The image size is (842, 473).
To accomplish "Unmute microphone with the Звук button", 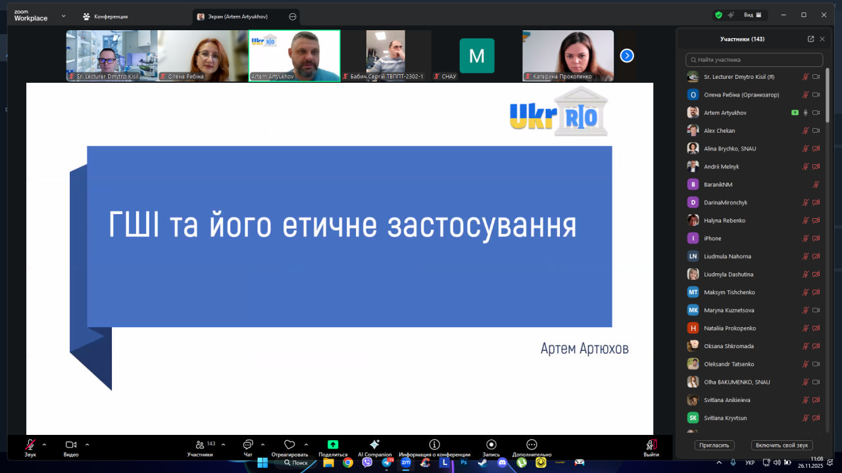I will [x=30, y=445].
